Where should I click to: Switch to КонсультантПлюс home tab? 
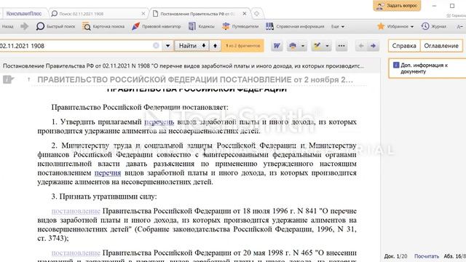coord(24,14)
